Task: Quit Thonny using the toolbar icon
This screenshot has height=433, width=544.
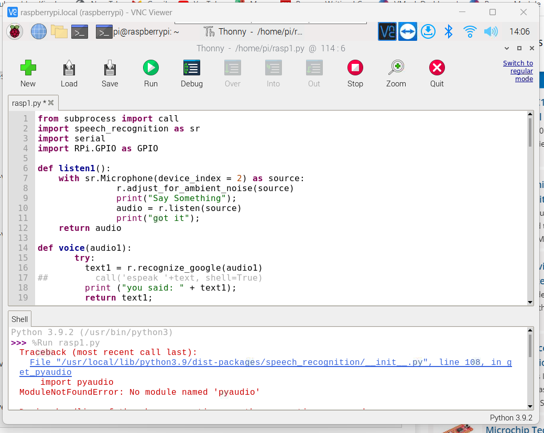Action: click(x=437, y=73)
